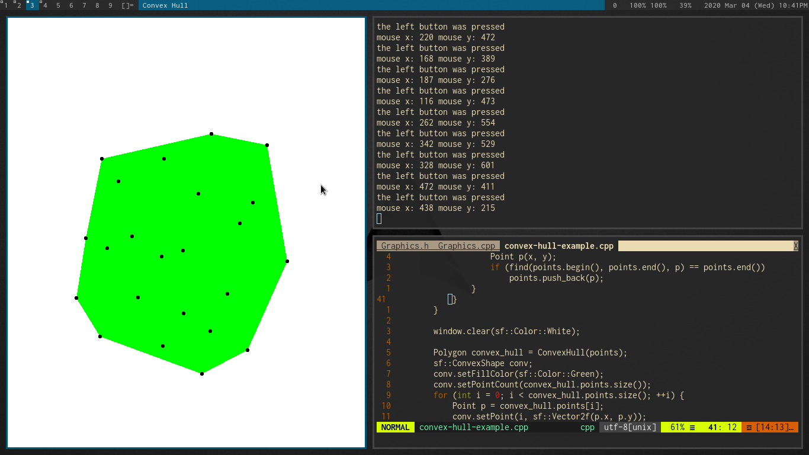Viewport: 809px width, 455px height.
Task: Click the orange [14:13] warning segment
Action: tap(770, 427)
